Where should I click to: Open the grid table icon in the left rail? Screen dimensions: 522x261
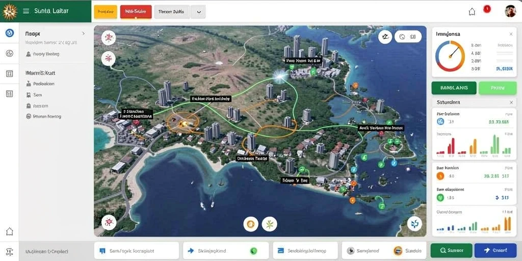click(x=10, y=94)
